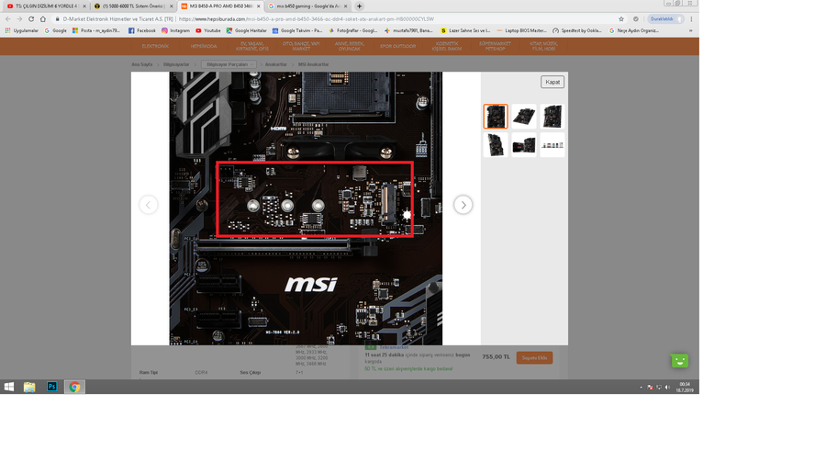Open the Speedtest by Ookla bookmark
Image resolution: width=826 pixels, height=462 pixels.
coord(577,30)
